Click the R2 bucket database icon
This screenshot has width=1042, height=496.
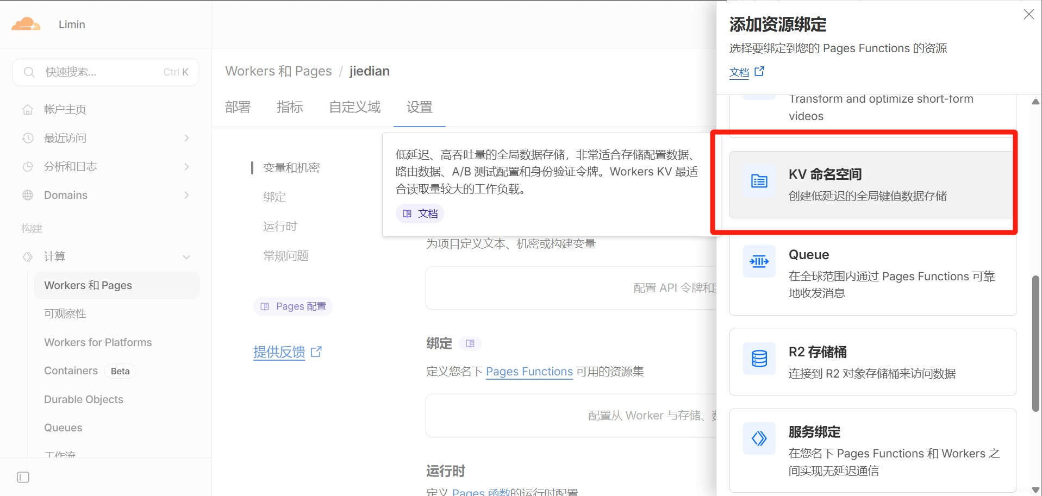(x=759, y=359)
